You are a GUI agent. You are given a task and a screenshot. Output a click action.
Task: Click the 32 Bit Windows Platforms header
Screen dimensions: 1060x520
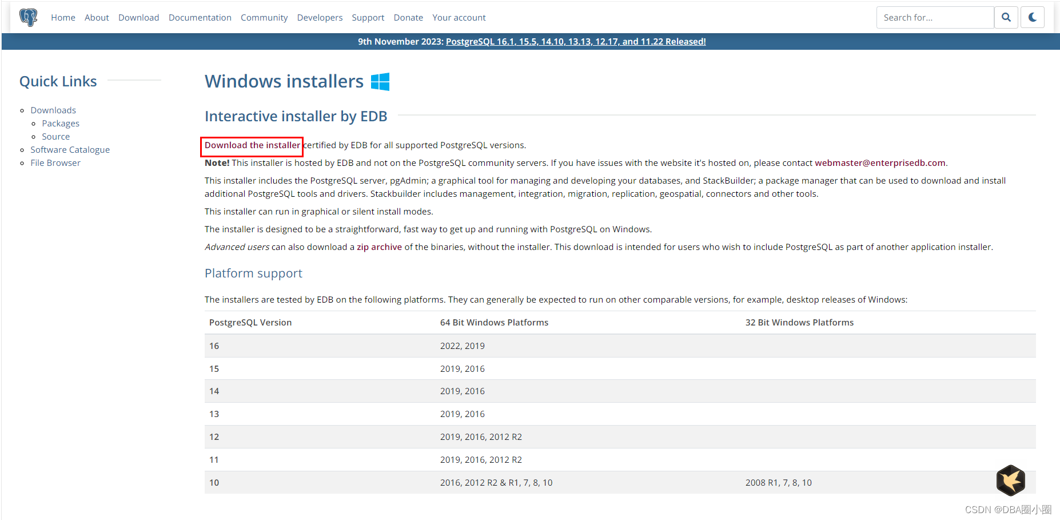799,323
